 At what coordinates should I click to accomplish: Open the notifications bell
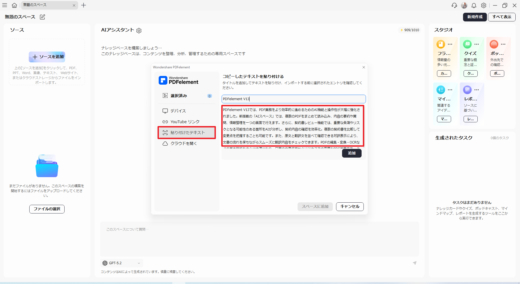(474, 5)
